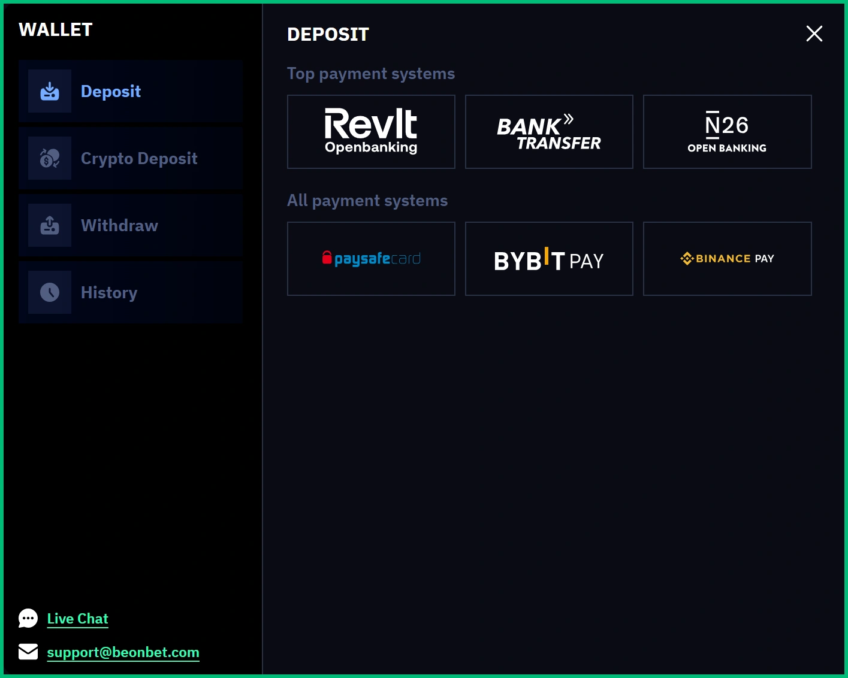Image resolution: width=848 pixels, height=678 pixels.
Task: Click the support@beonbet.com email link
Action: point(123,652)
